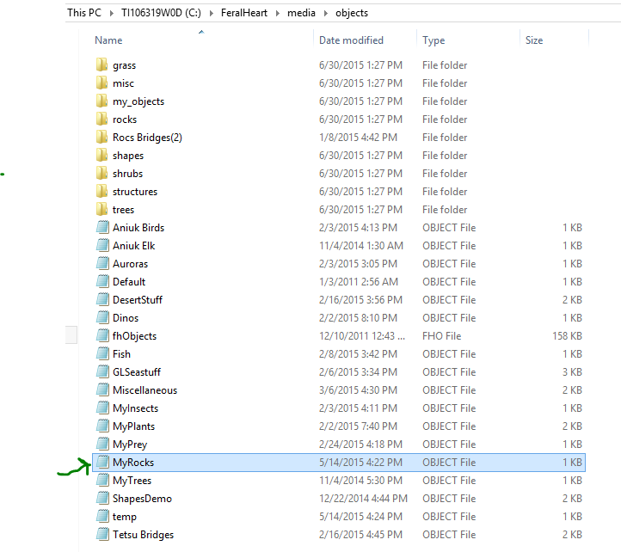Select the my_objects folder name
The image size is (621, 552).
[x=138, y=101]
